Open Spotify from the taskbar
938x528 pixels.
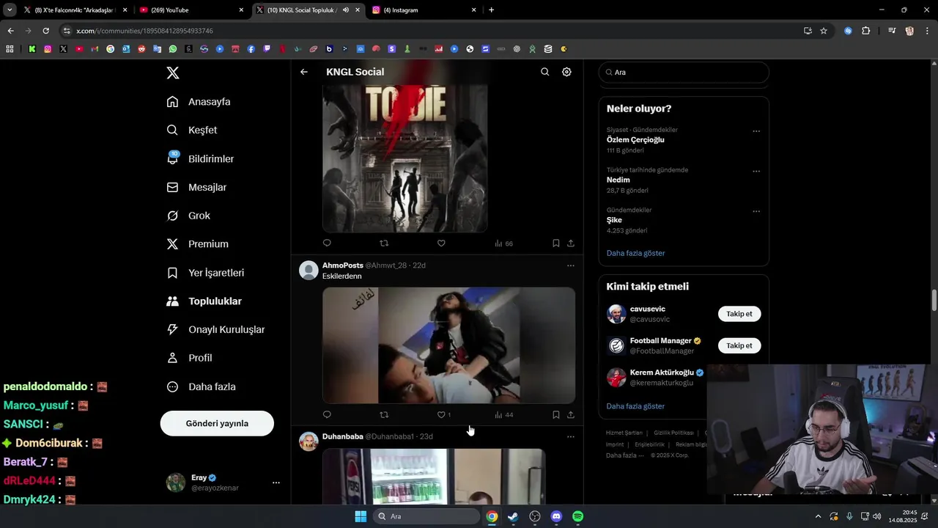click(x=577, y=516)
